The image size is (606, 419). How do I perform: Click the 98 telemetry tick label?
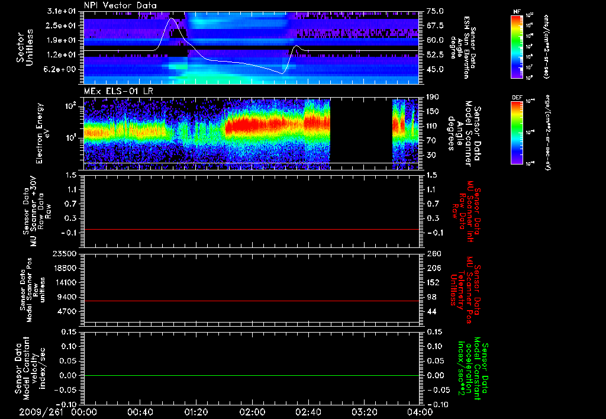(431, 297)
